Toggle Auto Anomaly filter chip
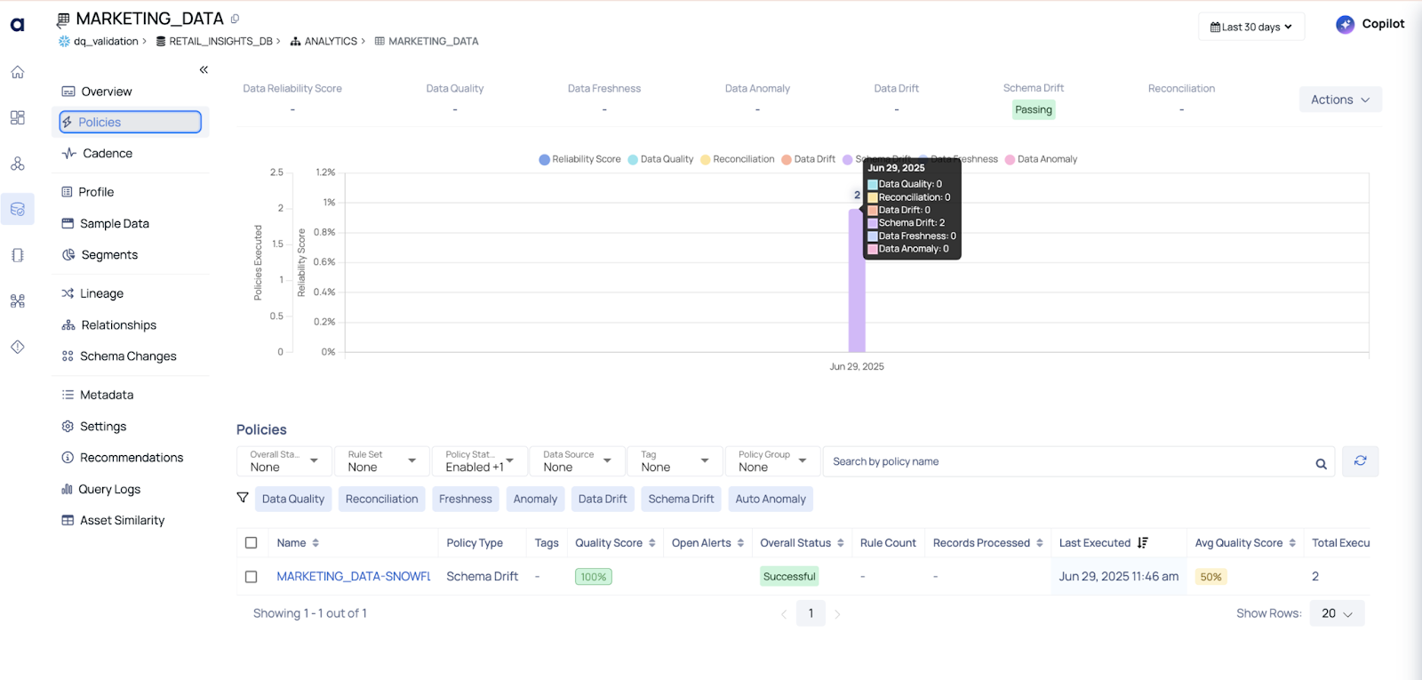This screenshot has height=680, width=1422. [771, 499]
